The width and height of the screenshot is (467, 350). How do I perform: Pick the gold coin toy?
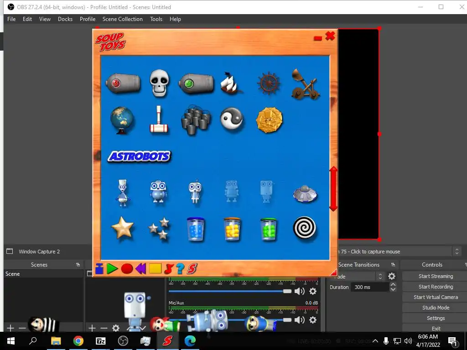click(x=269, y=120)
